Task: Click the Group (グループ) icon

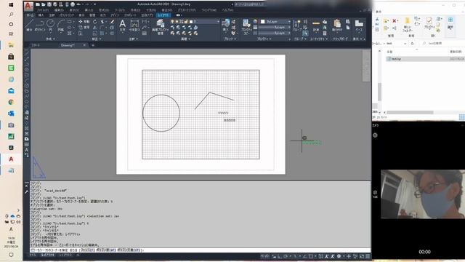Action: [x=297, y=25]
